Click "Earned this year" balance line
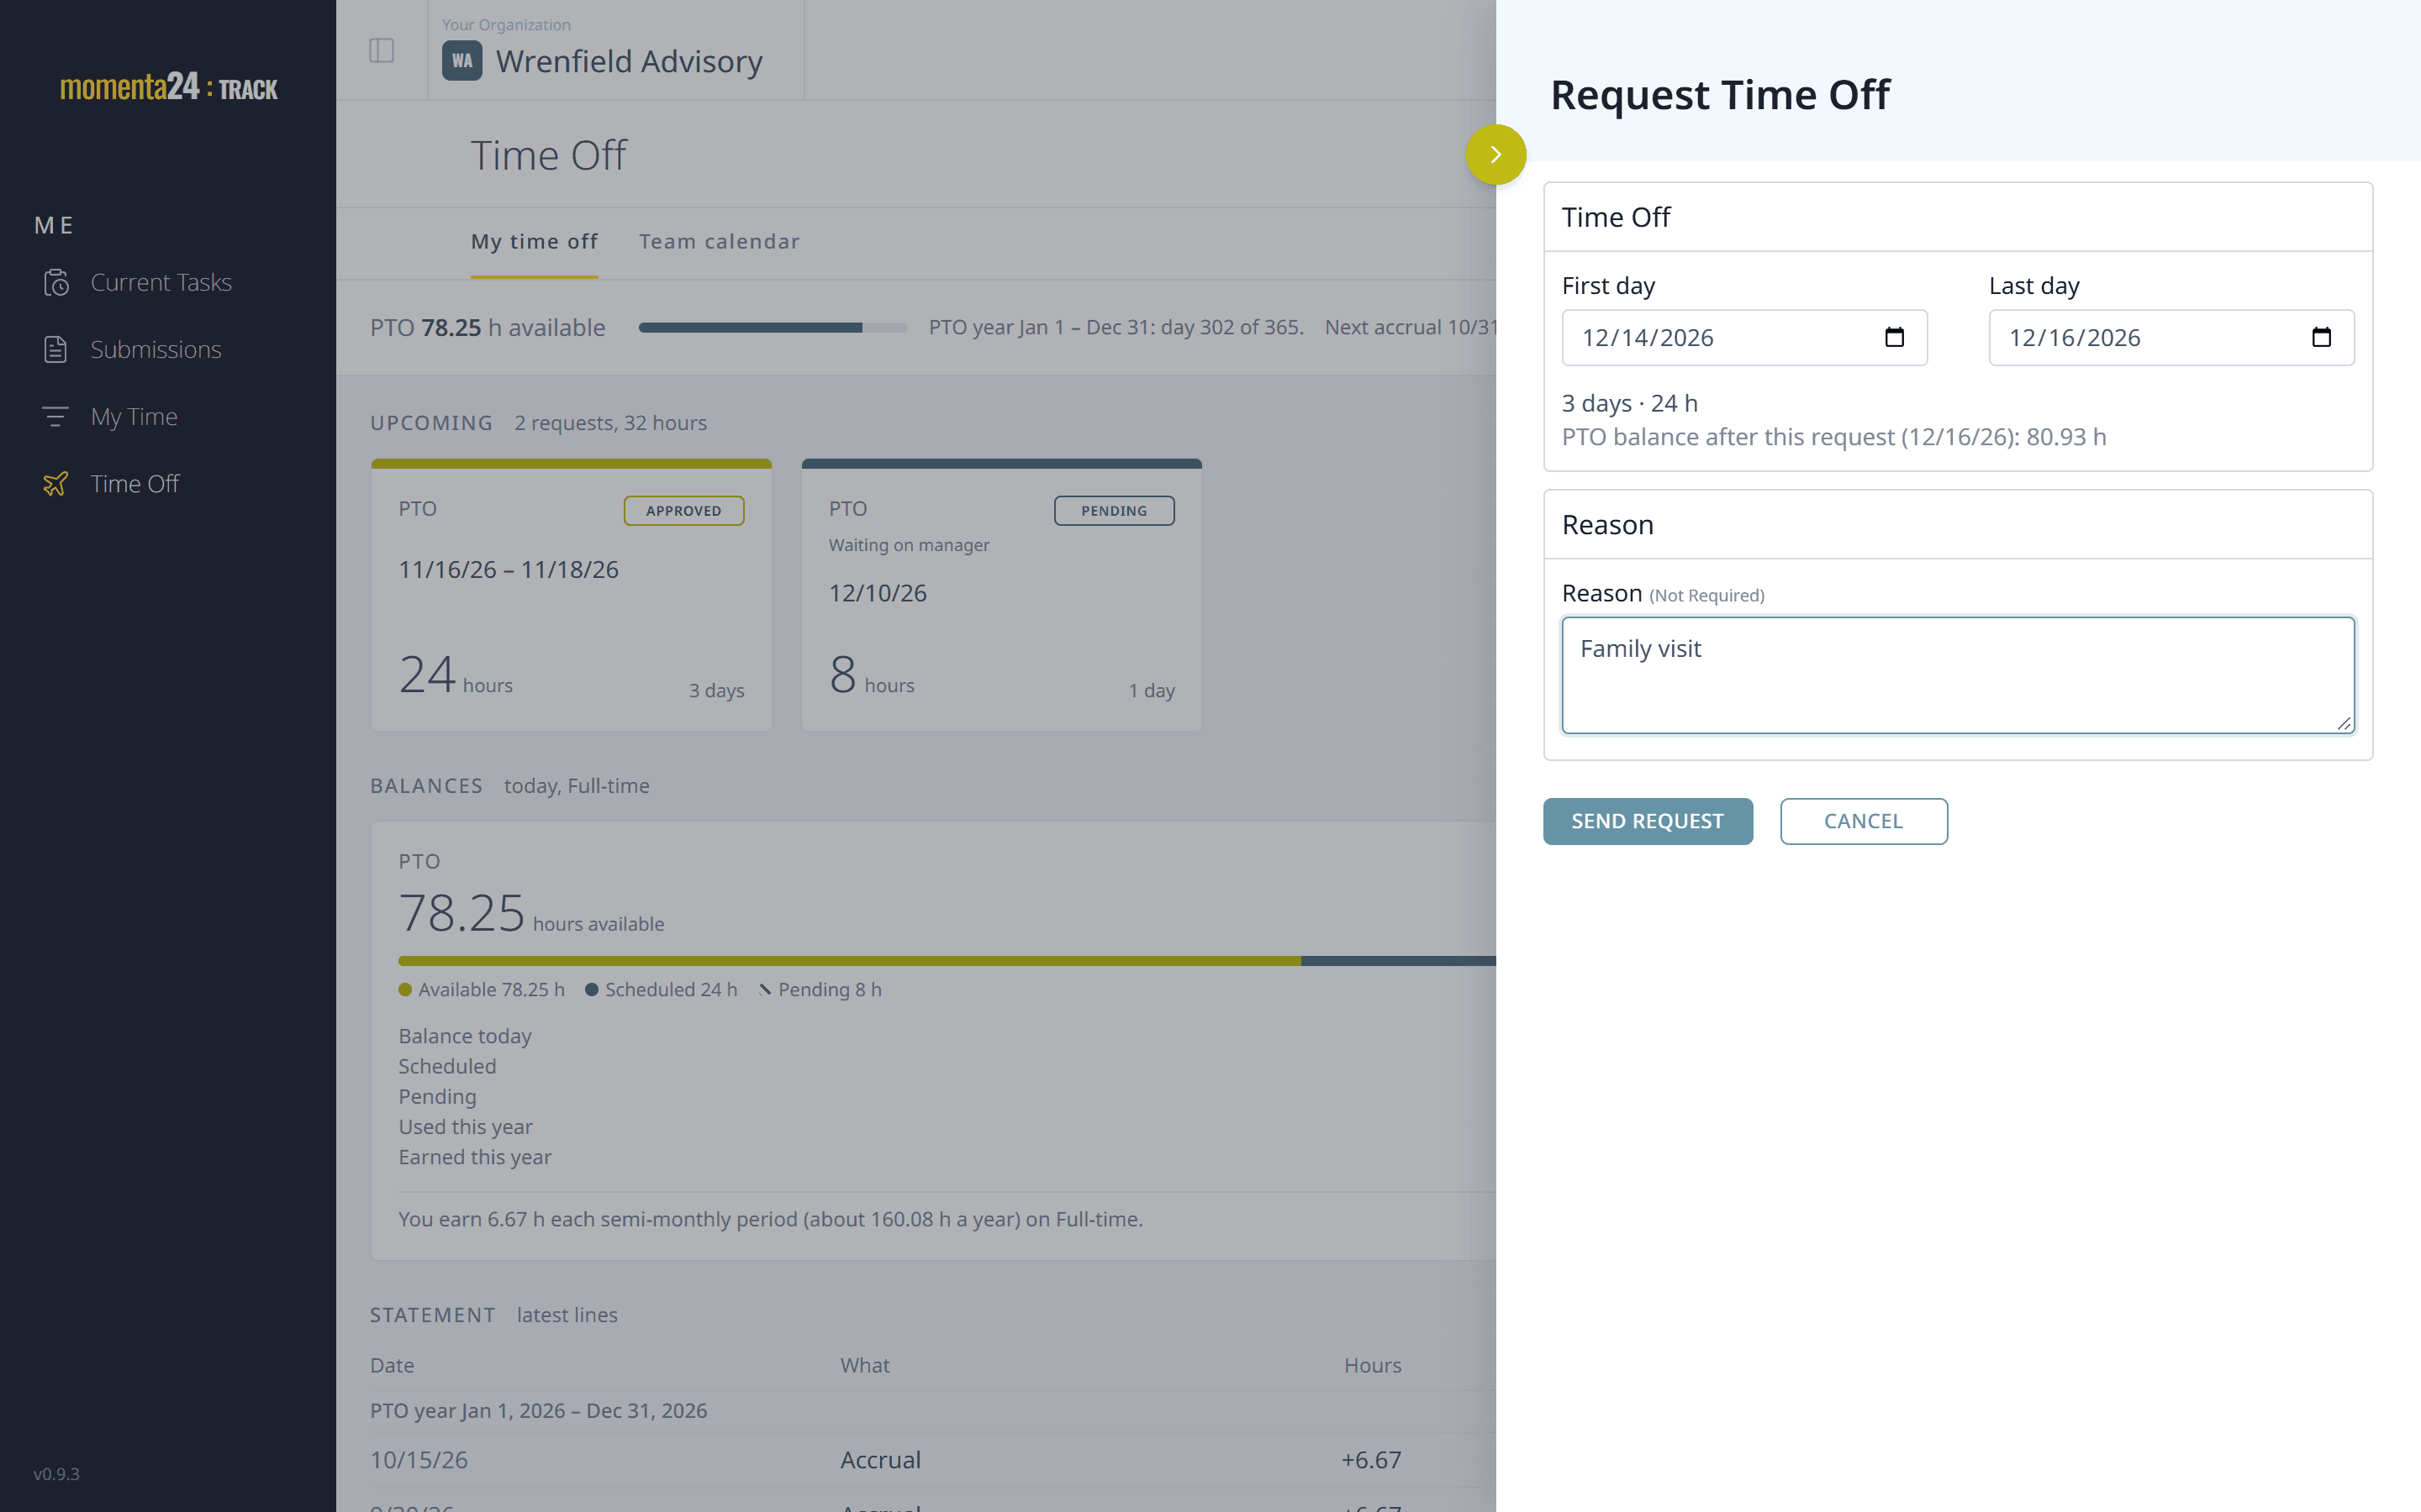The image size is (2421, 1512). (x=475, y=1157)
